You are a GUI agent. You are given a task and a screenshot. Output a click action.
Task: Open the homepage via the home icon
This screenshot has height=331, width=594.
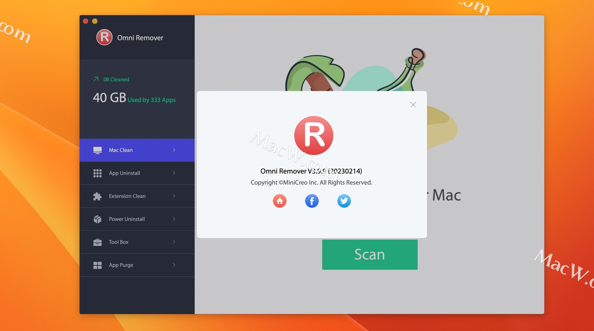[x=280, y=201]
